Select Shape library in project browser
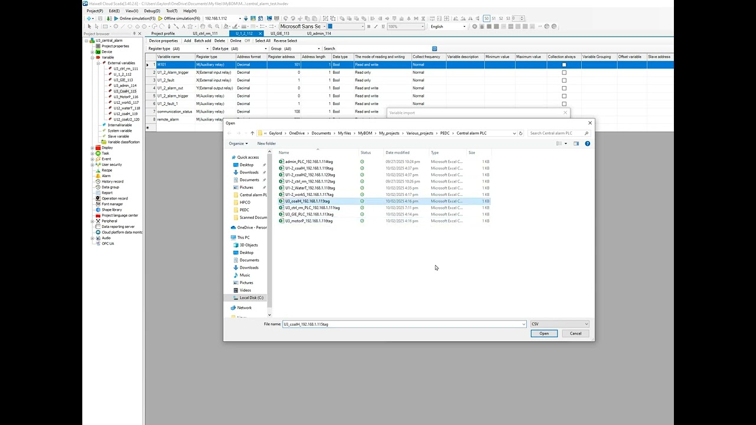This screenshot has height=425, width=756. point(112,210)
